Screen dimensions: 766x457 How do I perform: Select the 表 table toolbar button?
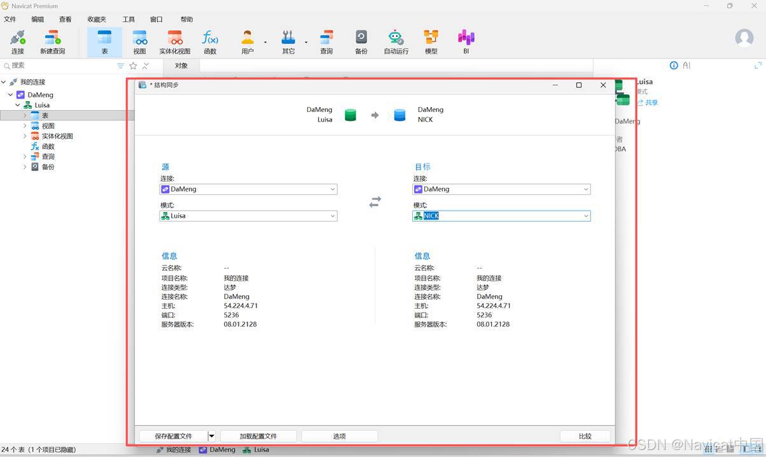coord(104,42)
